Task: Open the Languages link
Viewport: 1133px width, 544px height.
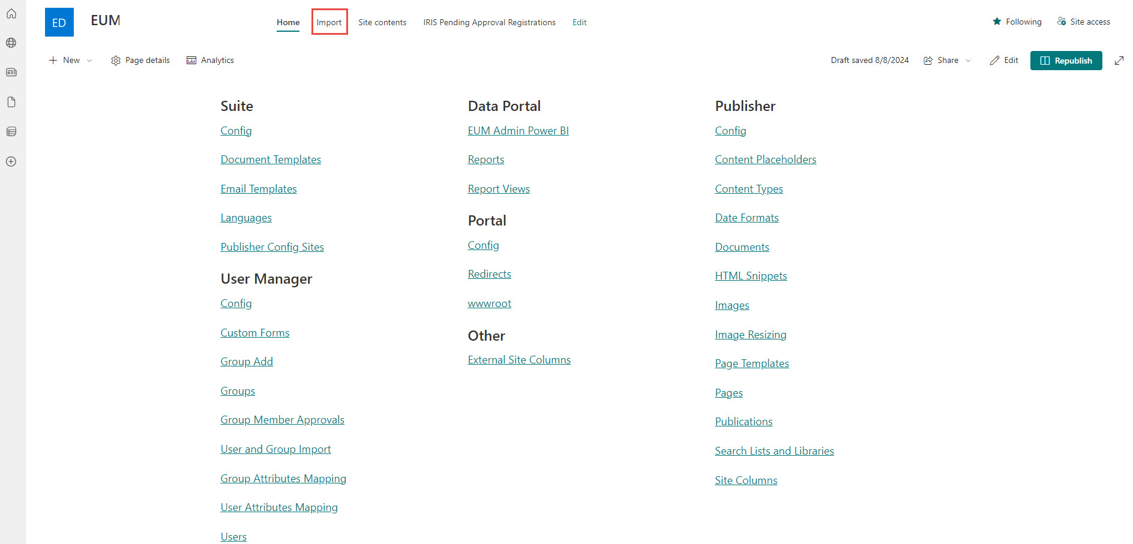Action: pos(246,218)
